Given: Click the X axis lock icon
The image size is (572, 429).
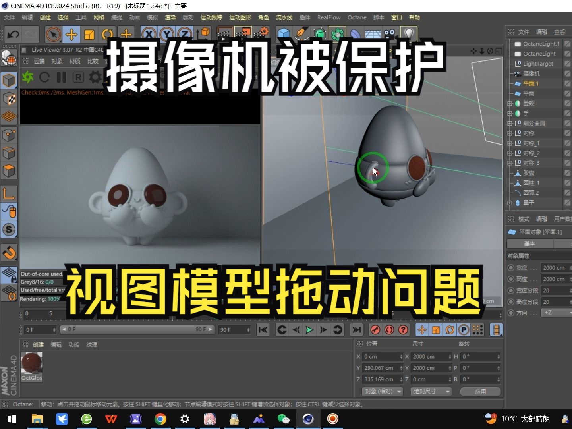Looking at the screenshot, I should [149, 35].
